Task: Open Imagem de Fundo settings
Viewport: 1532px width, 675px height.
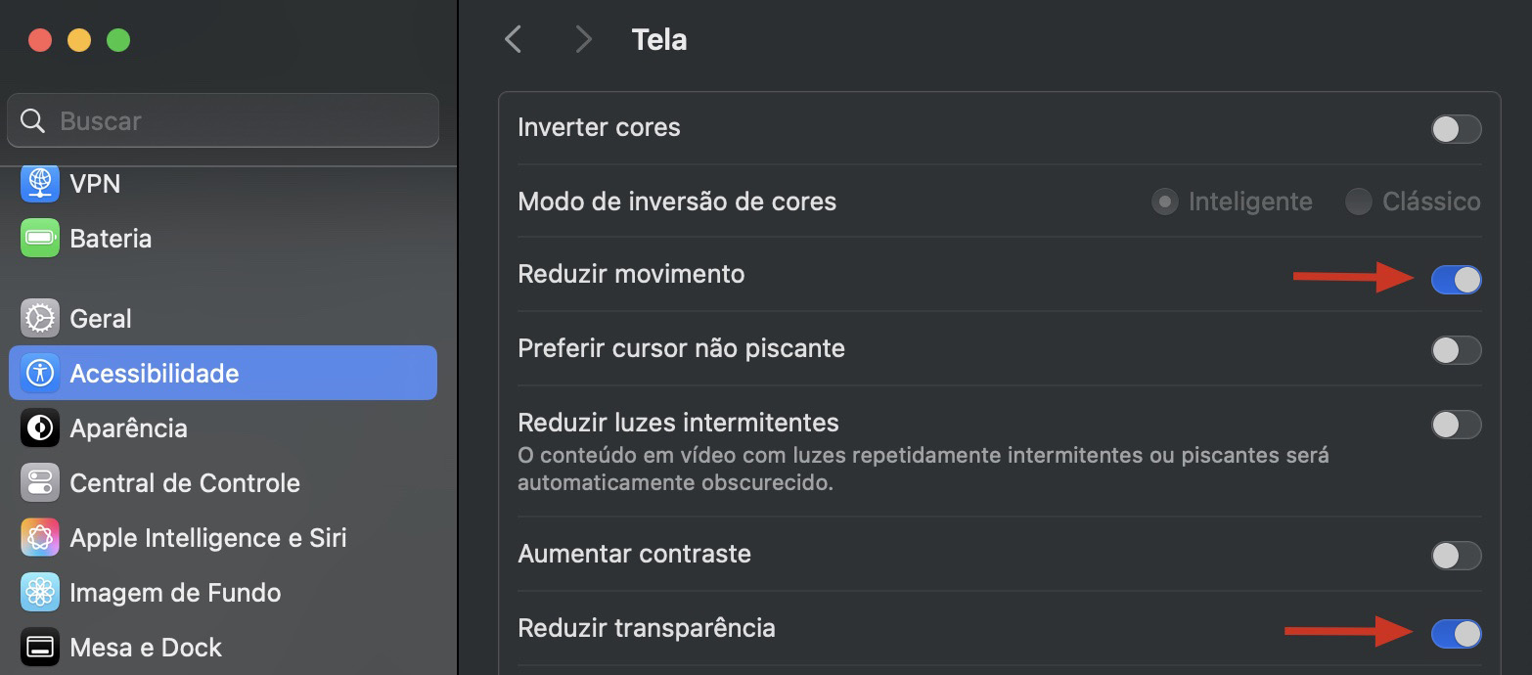Action: 39,592
